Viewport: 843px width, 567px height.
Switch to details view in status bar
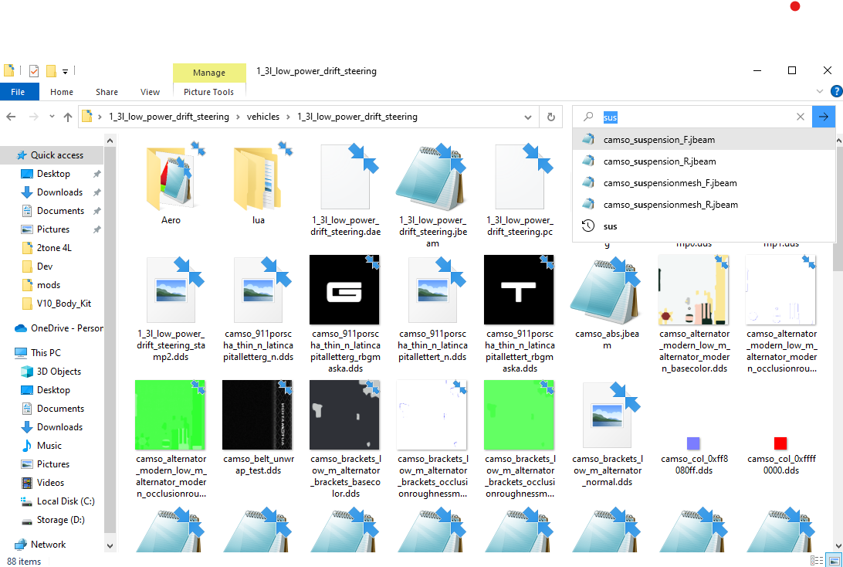(816, 561)
